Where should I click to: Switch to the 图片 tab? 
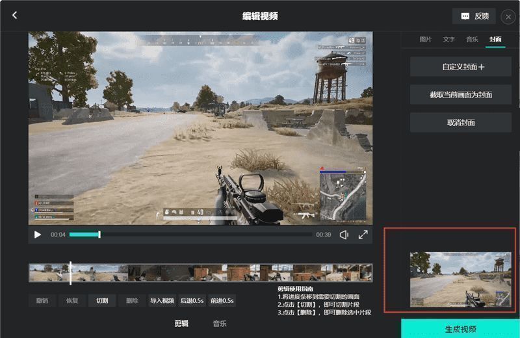426,40
